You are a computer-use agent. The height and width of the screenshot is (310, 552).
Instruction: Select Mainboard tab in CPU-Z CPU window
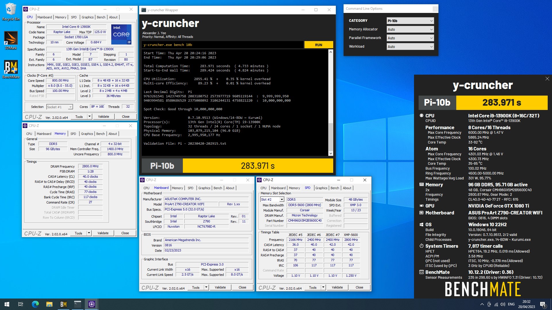[45, 17]
